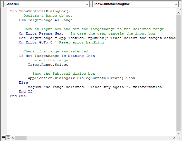
Task: Click the 'Application.Dialogs(xlDialogSubtotalCreate).Show' line
Action: tap(82, 78)
